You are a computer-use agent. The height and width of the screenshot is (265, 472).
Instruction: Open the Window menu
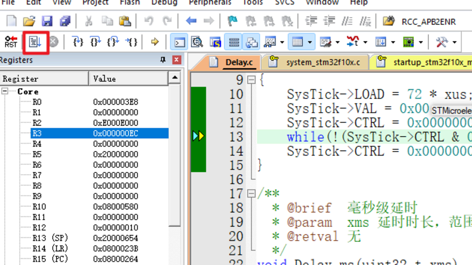coord(322,2)
